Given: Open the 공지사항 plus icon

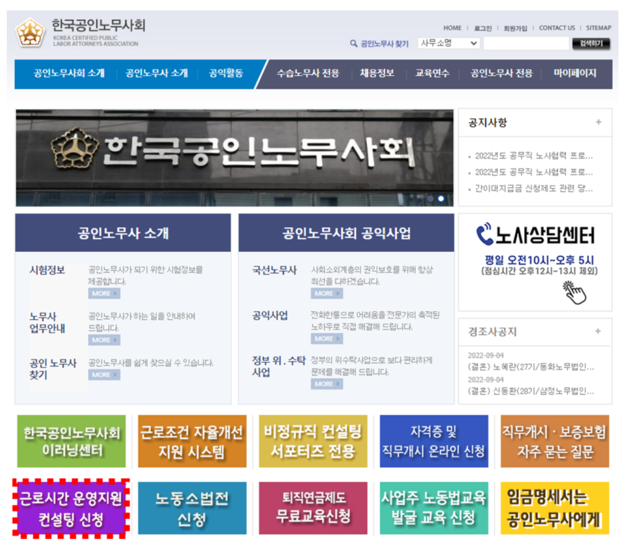Looking at the screenshot, I should pos(599,122).
